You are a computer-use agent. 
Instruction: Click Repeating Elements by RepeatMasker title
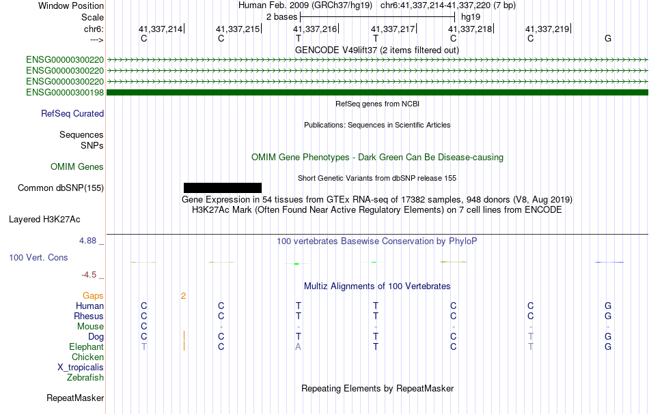377,389
